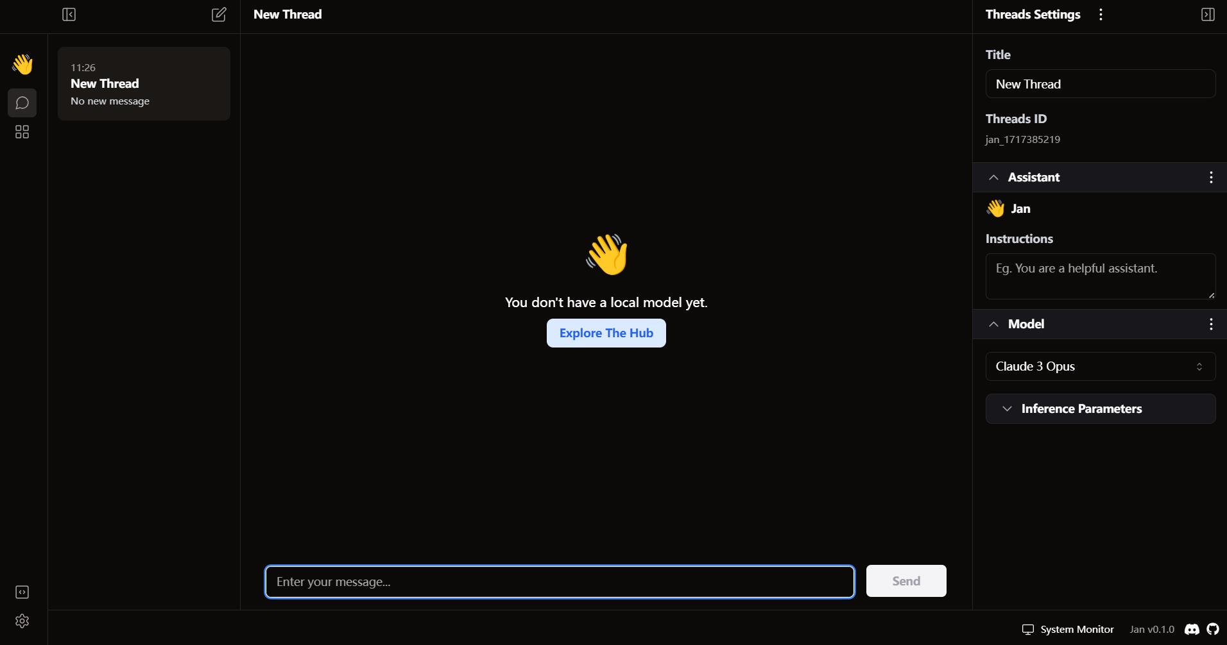Open Threads Settings three-dot menu
The image size is (1227, 645).
pos(1101,14)
